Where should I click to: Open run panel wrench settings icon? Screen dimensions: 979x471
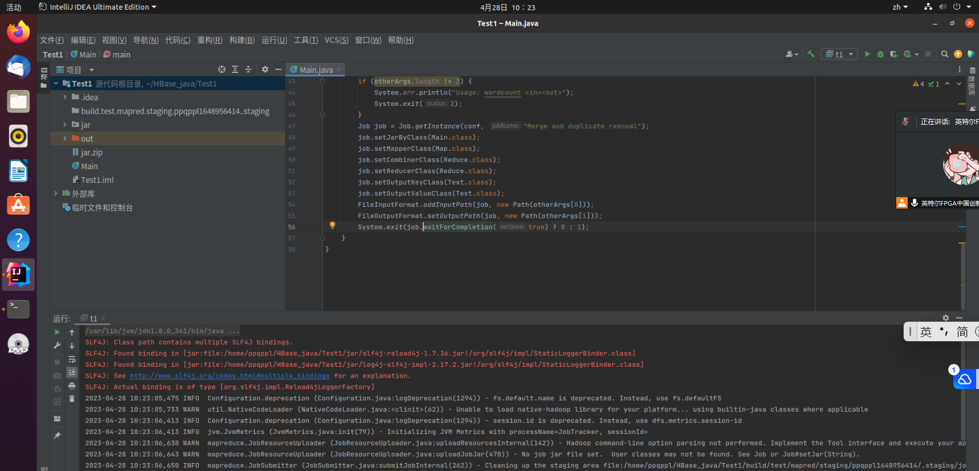click(57, 346)
